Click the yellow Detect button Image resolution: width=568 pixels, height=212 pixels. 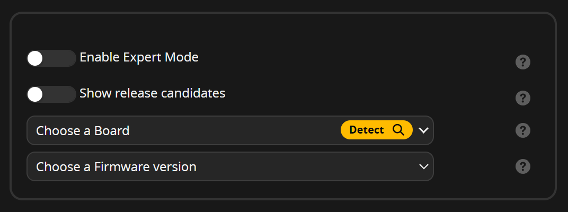click(376, 130)
